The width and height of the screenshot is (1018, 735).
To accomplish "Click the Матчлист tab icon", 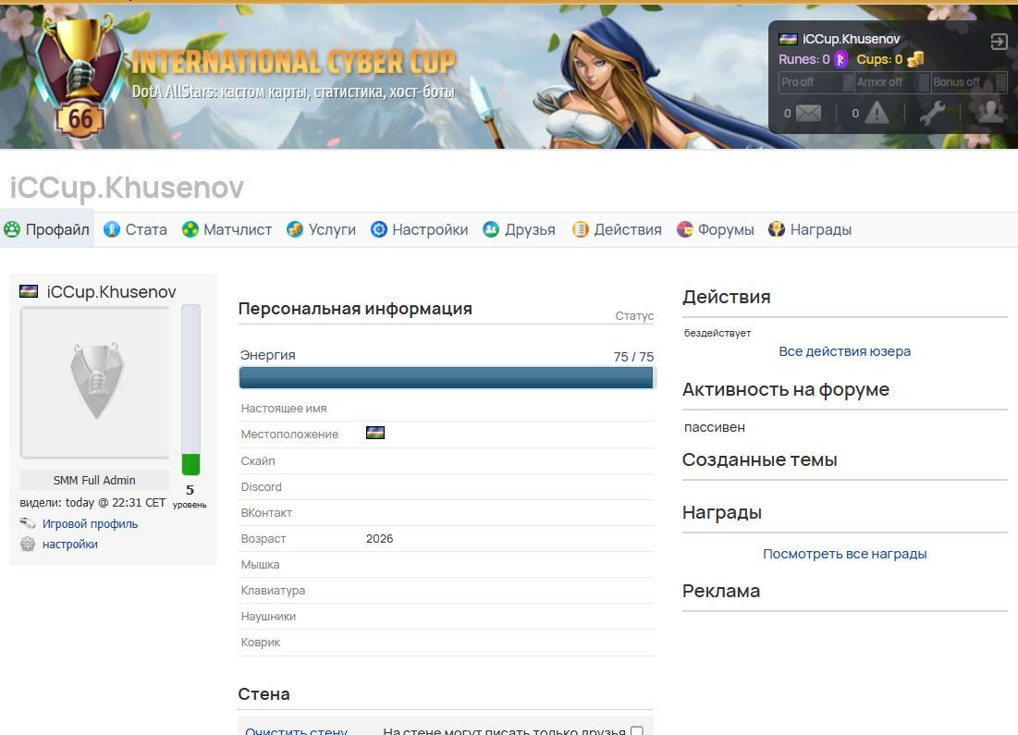I will [190, 229].
